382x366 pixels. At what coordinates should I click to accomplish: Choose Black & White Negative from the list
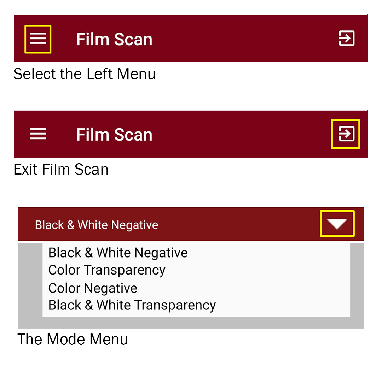(118, 253)
